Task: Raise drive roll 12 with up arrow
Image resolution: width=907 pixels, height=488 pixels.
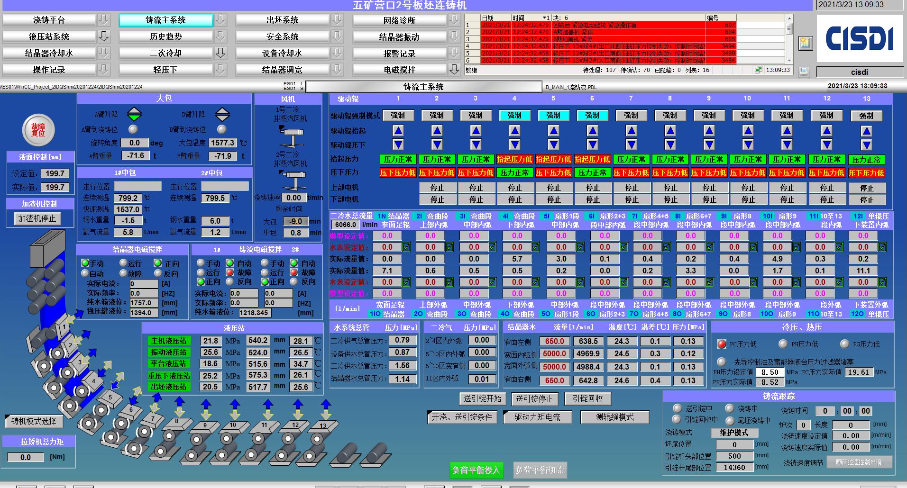Action: [x=826, y=131]
